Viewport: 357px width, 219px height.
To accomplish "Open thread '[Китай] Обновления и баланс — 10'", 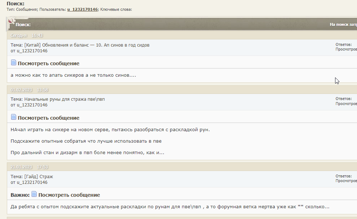I will pos(87,45).
